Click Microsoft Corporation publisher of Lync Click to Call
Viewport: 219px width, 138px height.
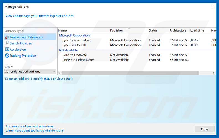[125, 45]
